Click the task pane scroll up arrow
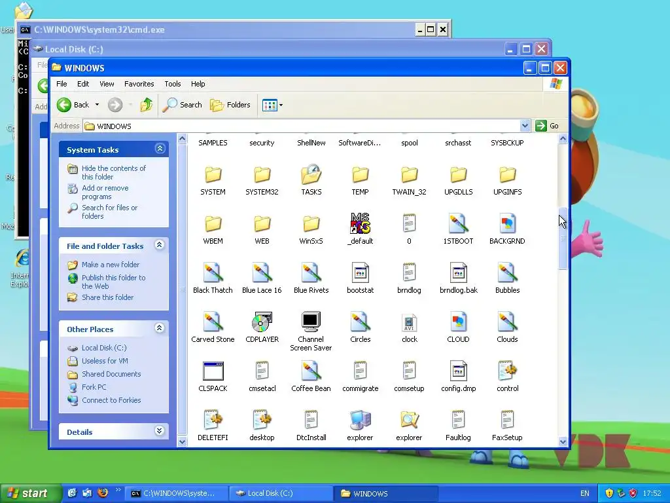The image size is (670, 503). coord(182,139)
